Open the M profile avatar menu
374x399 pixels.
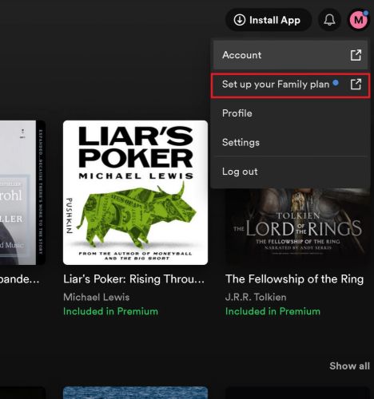pyautogui.click(x=359, y=20)
